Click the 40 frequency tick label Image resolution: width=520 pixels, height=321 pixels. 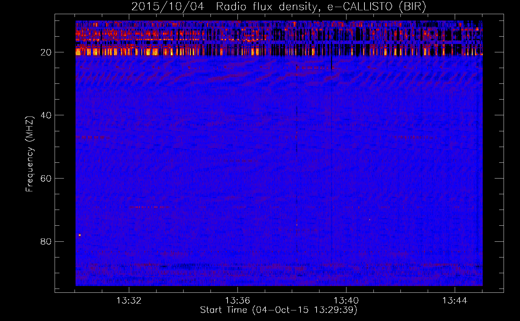[46, 115]
